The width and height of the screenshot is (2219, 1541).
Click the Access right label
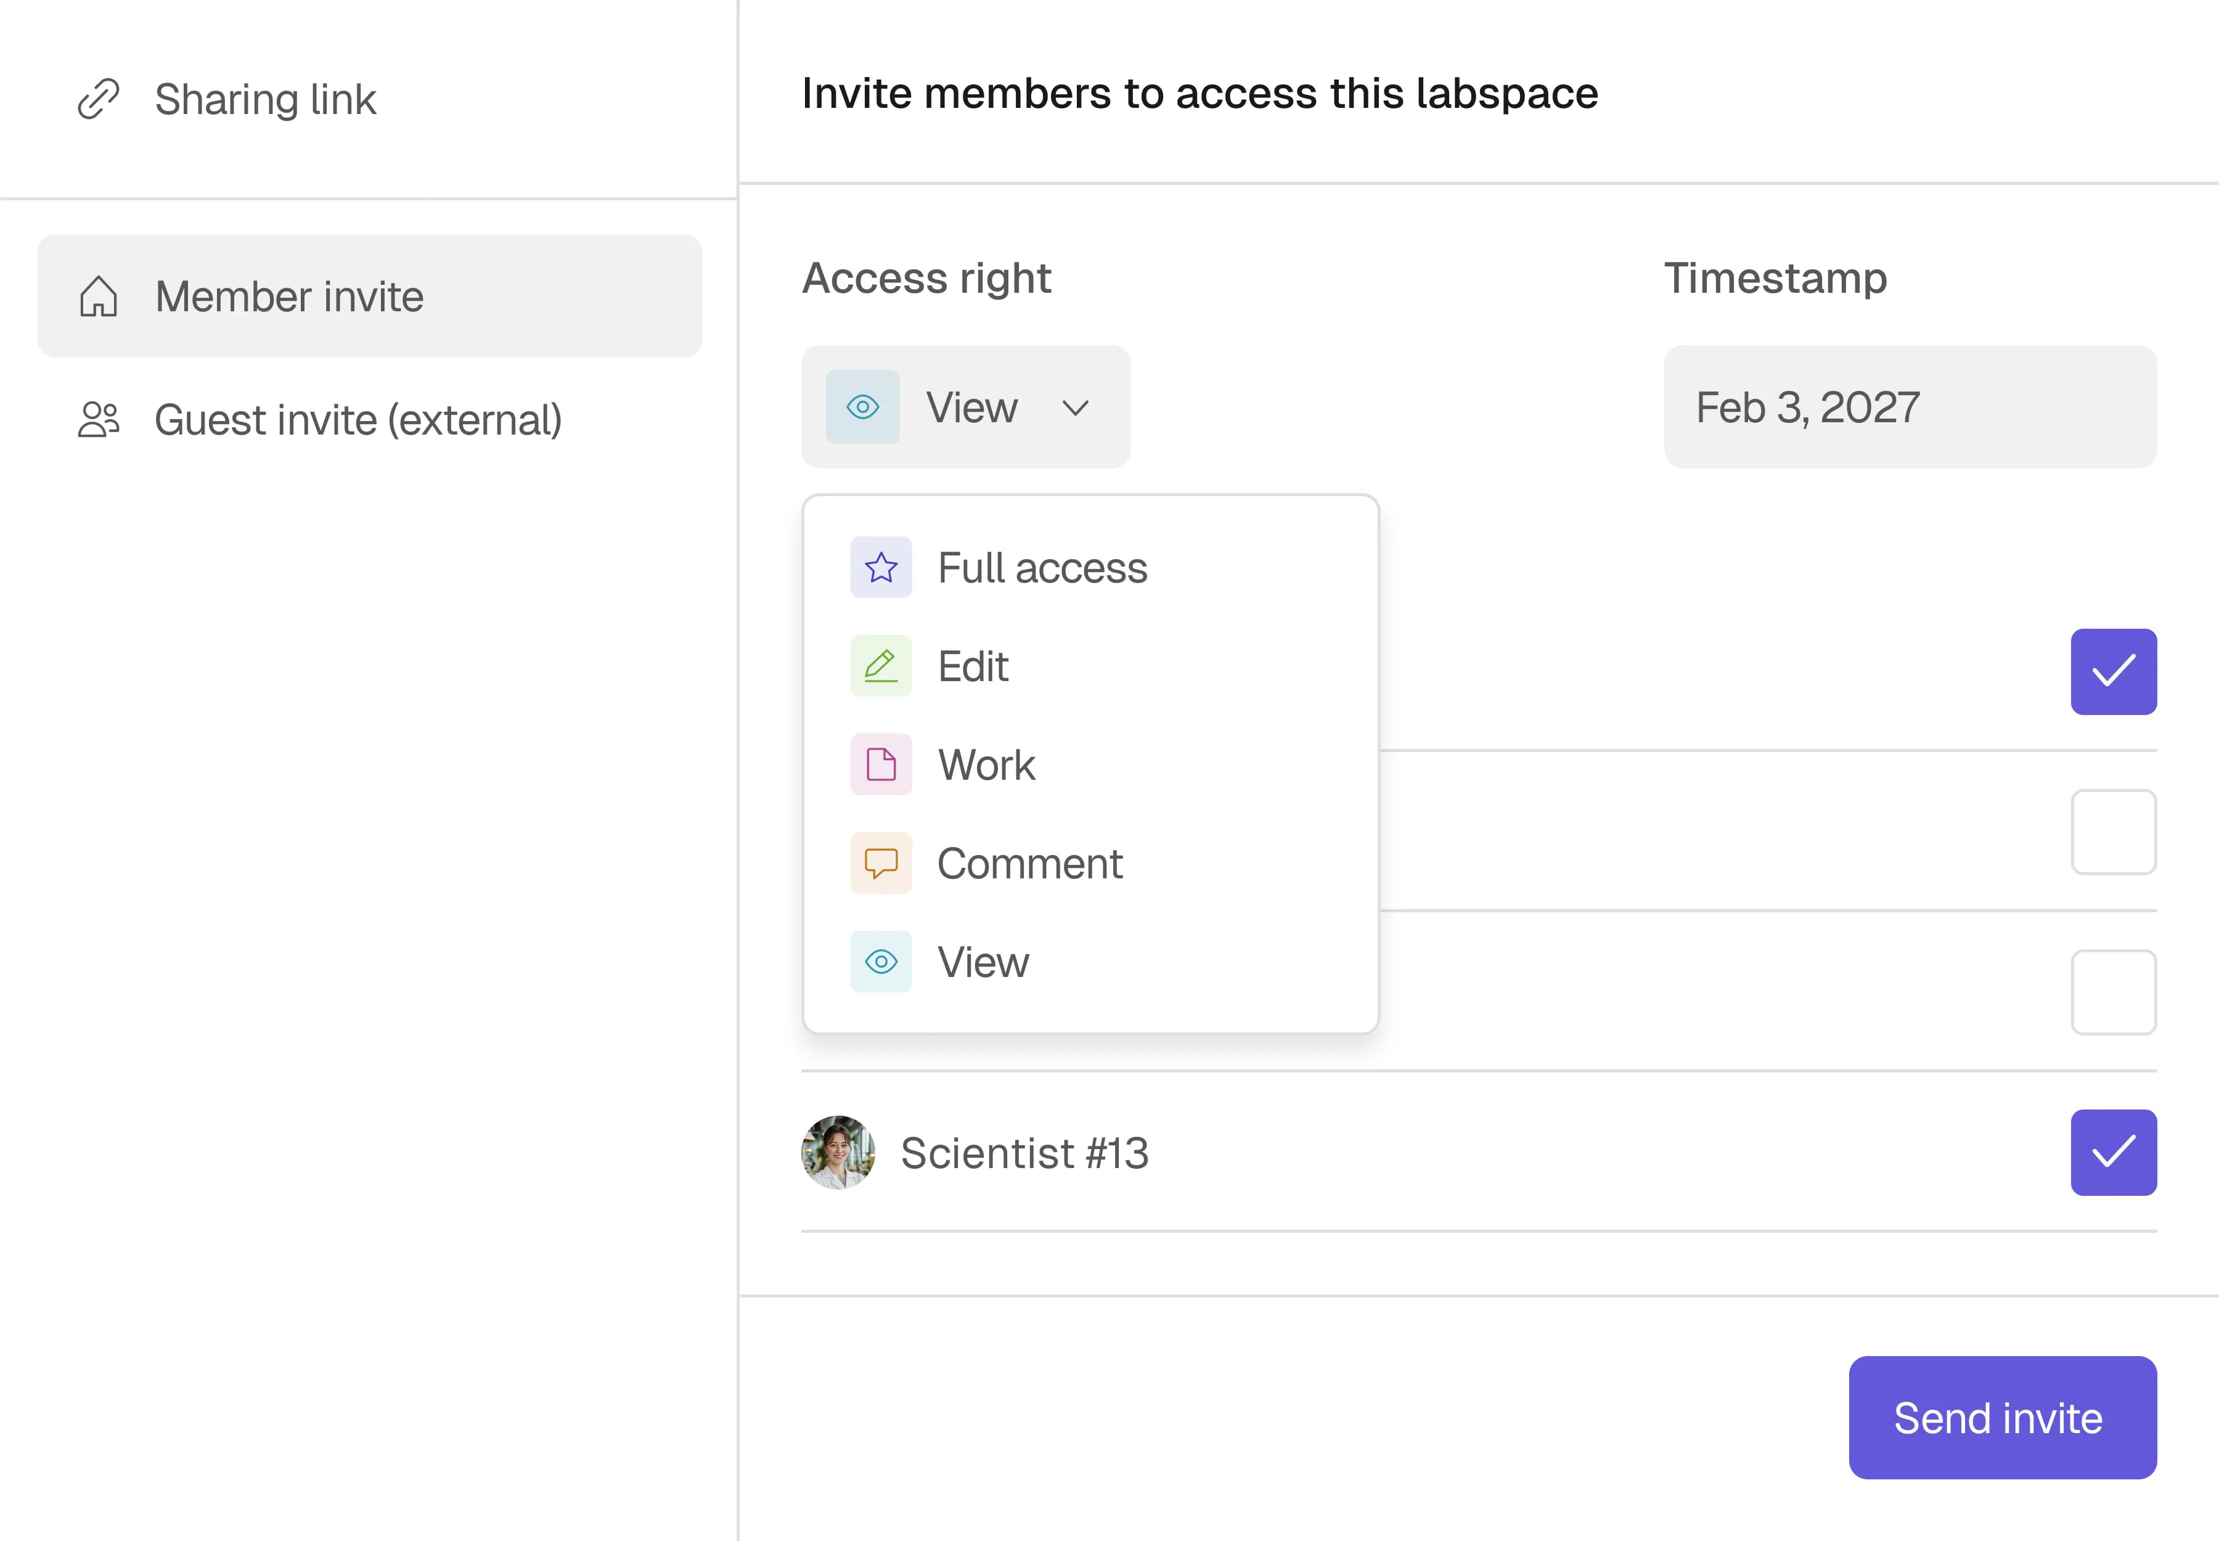pos(926,278)
